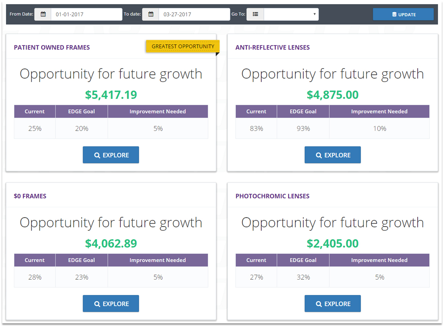Select the Greatest Opportunity yellow badge
444x327 pixels.
(x=183, y=47)
